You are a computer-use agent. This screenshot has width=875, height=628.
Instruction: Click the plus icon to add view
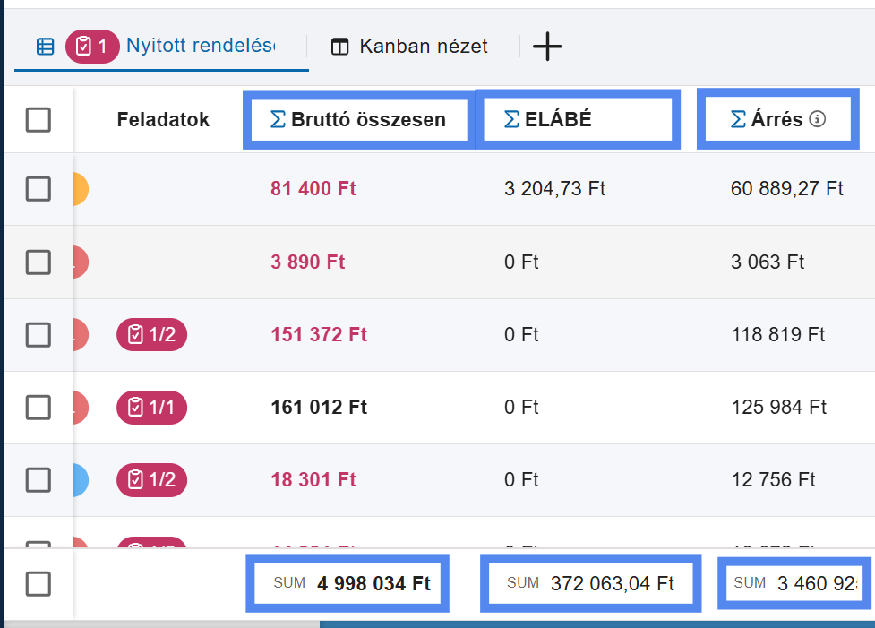point(547,47)
